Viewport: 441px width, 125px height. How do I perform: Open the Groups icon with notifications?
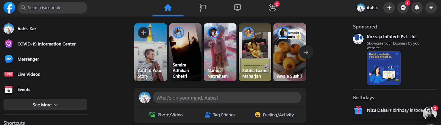(272, 8)
